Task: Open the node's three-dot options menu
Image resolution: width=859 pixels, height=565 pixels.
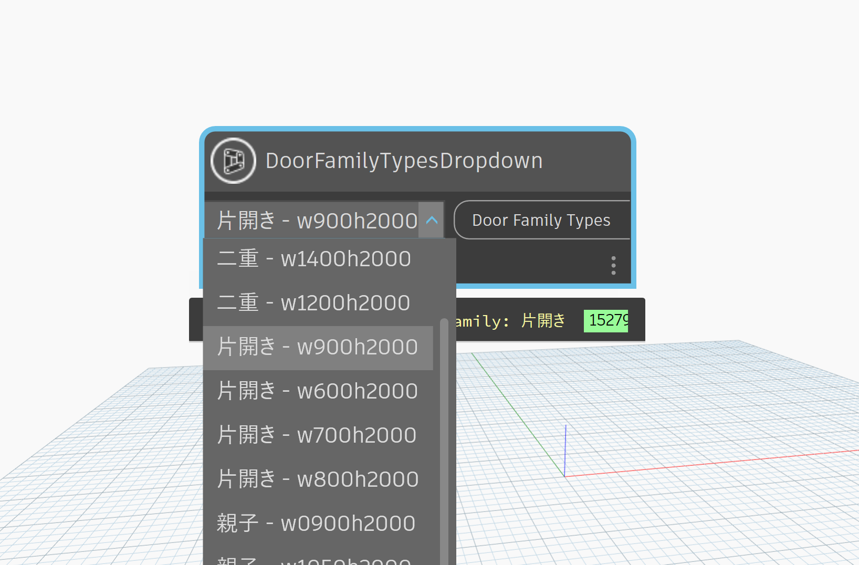Action: [x=613, y=266]
